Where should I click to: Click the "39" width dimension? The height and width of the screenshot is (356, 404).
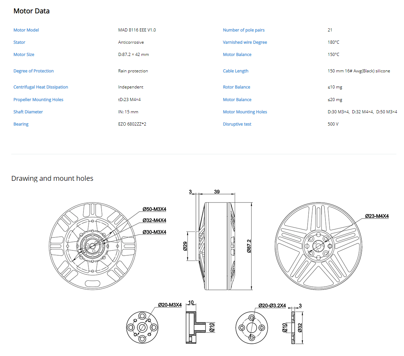[217, 192]
